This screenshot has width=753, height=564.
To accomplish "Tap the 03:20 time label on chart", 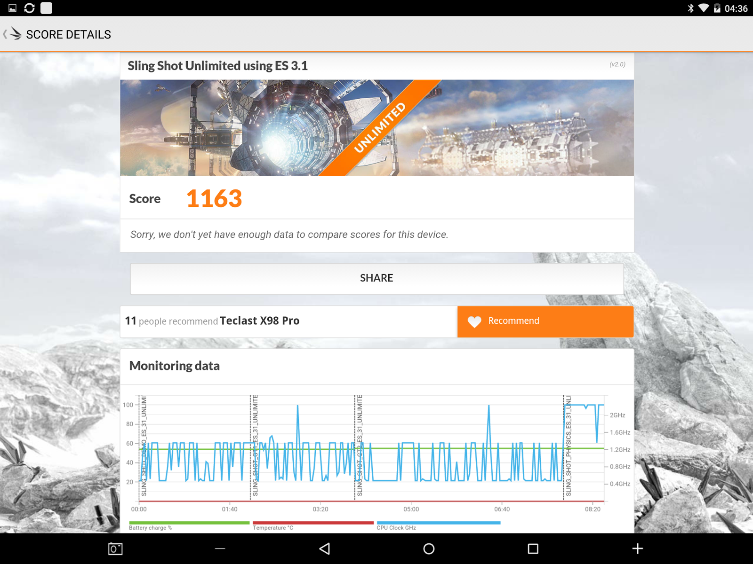I will [x=320, y=509].
